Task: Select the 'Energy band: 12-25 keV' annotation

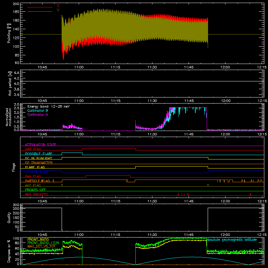Action: (x=49, y=107)
